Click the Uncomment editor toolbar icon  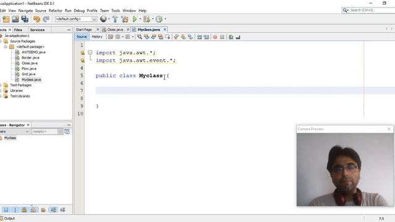(x=238, y=37)
